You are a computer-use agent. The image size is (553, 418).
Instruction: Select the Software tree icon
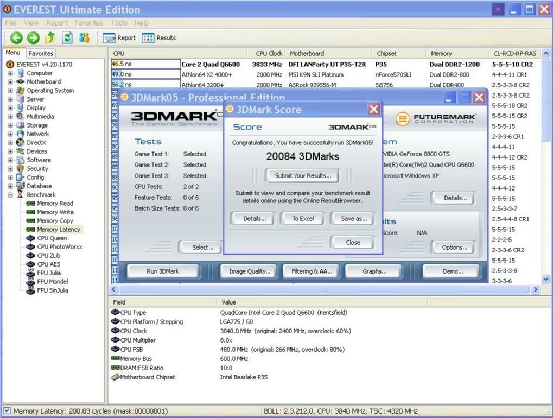21,160
